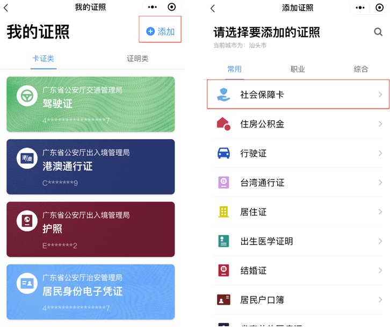Click the 住房公积金 house icon
This screenshot has width=390, height=330.
tap(223, 124)
